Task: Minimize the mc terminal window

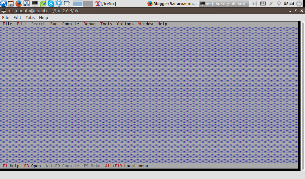Action: [290, 11]
